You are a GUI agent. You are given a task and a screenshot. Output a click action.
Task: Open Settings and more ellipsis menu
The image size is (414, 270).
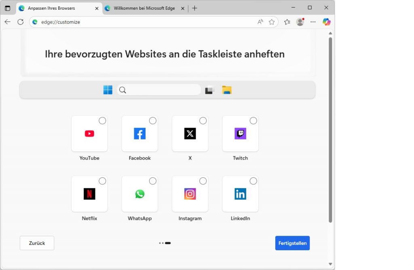313,22
